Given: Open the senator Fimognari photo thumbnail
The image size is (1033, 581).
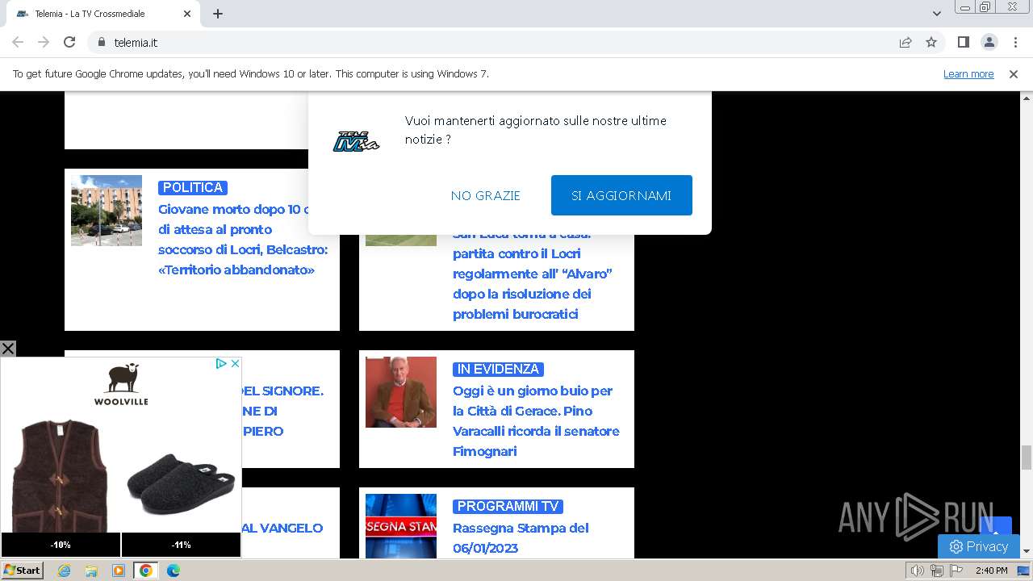Looking at the screenshot, I should point(401,392).
